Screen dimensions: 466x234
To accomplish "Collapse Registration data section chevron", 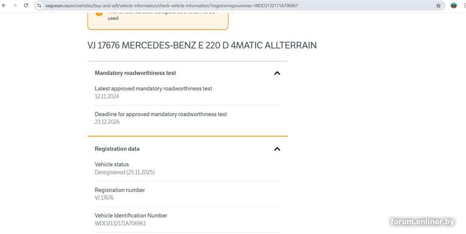I will 277,149.
